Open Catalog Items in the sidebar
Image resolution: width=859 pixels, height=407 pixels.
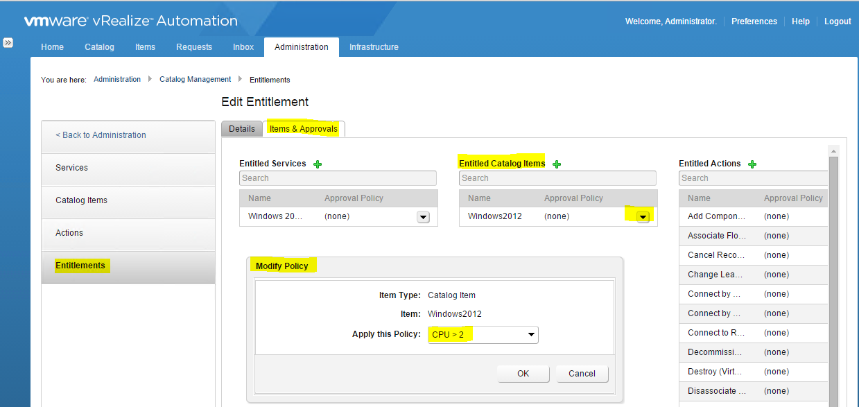128,200
